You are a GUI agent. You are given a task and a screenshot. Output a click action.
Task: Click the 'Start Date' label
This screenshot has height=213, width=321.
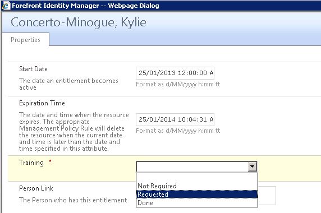tap(33, 69)
